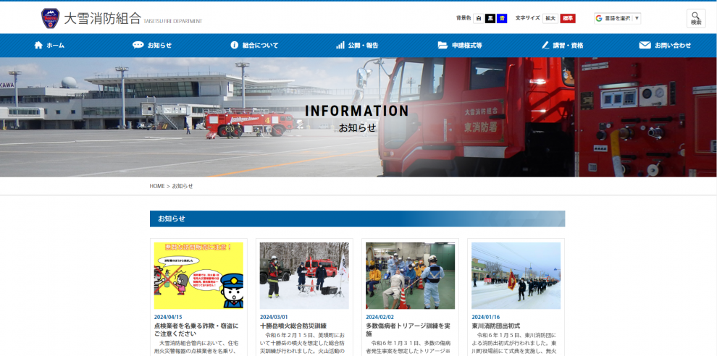Click the home icon in navigation bar

(x=38, y=46)
